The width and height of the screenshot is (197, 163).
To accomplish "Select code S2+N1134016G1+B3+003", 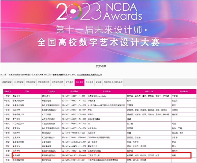I will tap(74, 155).
